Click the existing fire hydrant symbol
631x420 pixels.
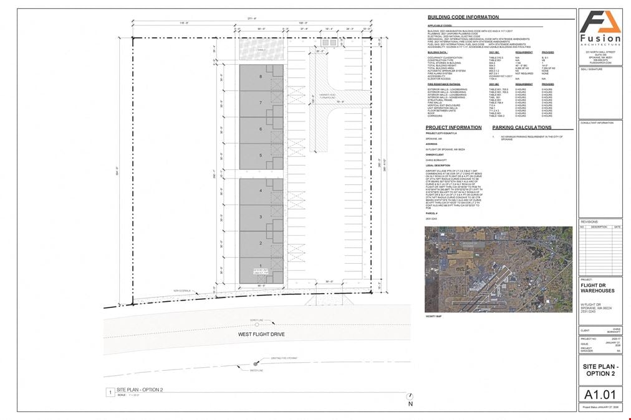255,364
